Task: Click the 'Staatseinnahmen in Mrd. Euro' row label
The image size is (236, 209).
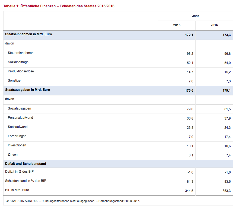Action: (28, 34)
